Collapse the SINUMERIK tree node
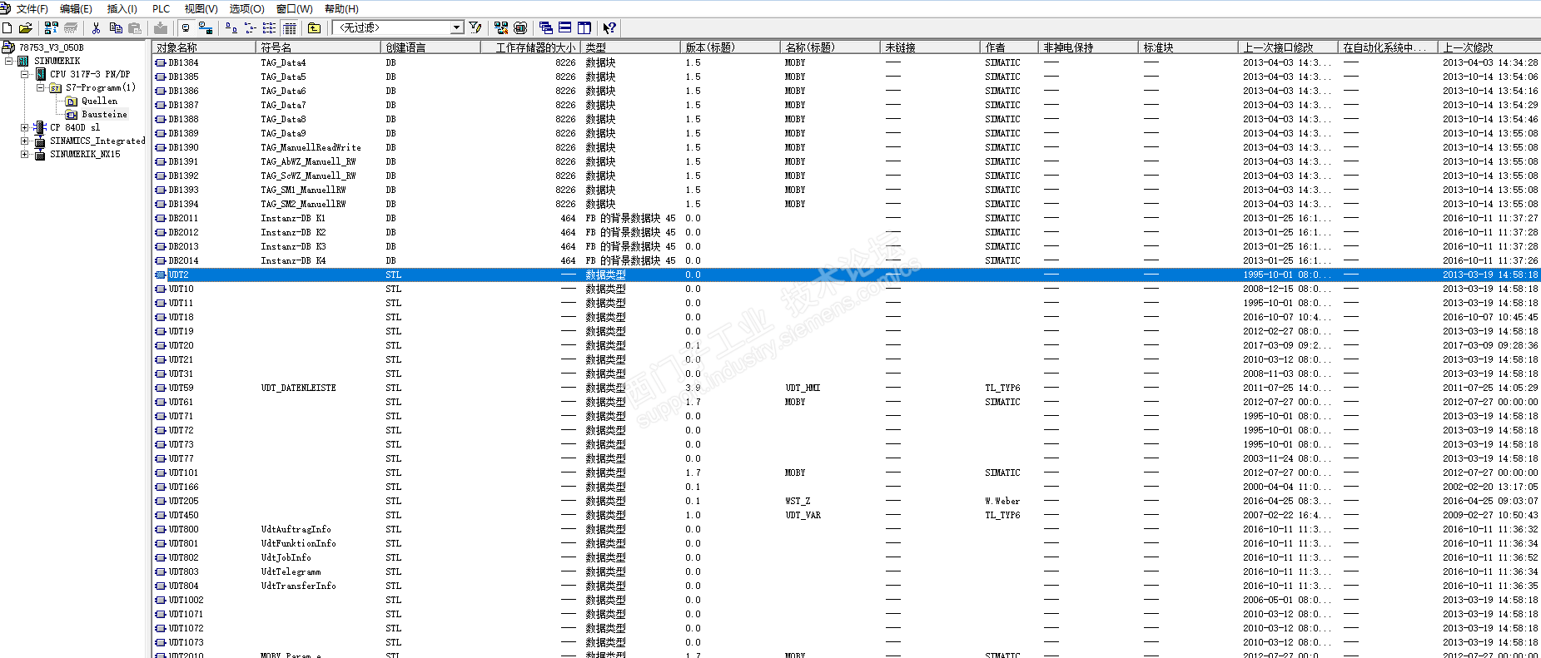1541x658 pixels. [8, 61]
